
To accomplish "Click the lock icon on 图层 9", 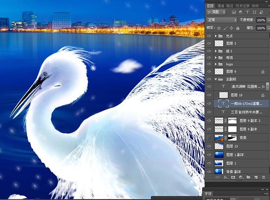I will point(263,71).
